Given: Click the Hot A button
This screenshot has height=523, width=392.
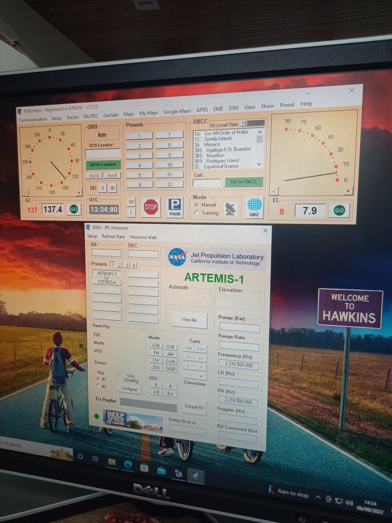Looking at the screenshot, I should point(94,176).
